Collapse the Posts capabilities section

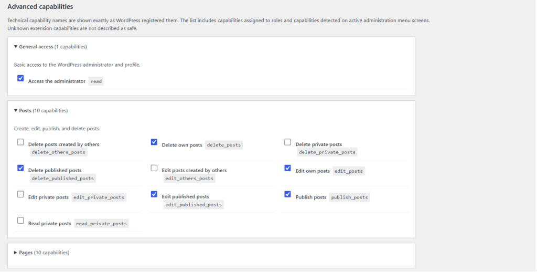(41, 110)
